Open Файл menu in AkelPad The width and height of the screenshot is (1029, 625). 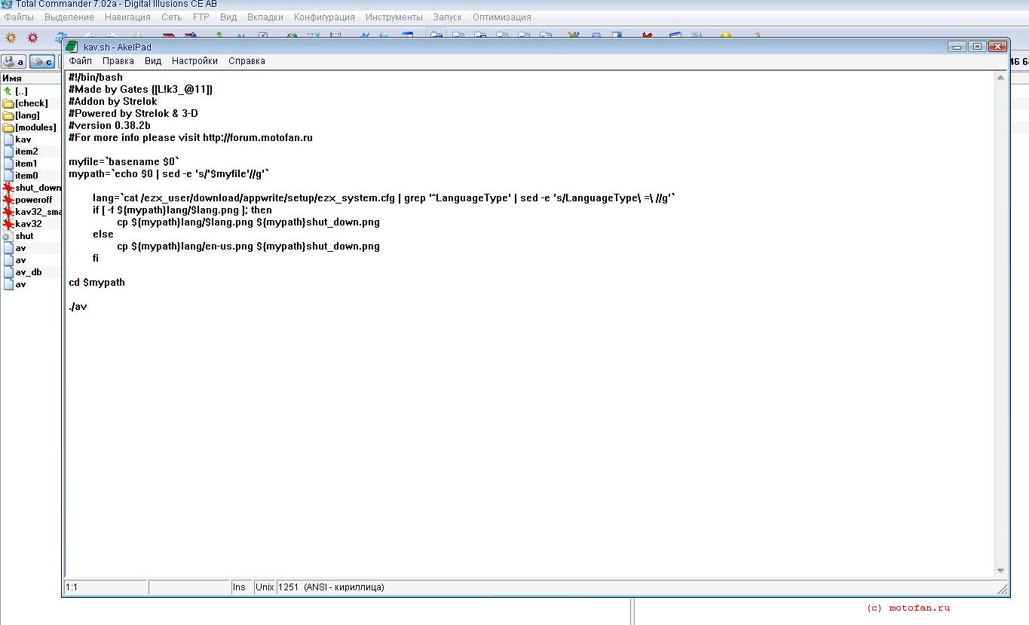pos(81,61)
